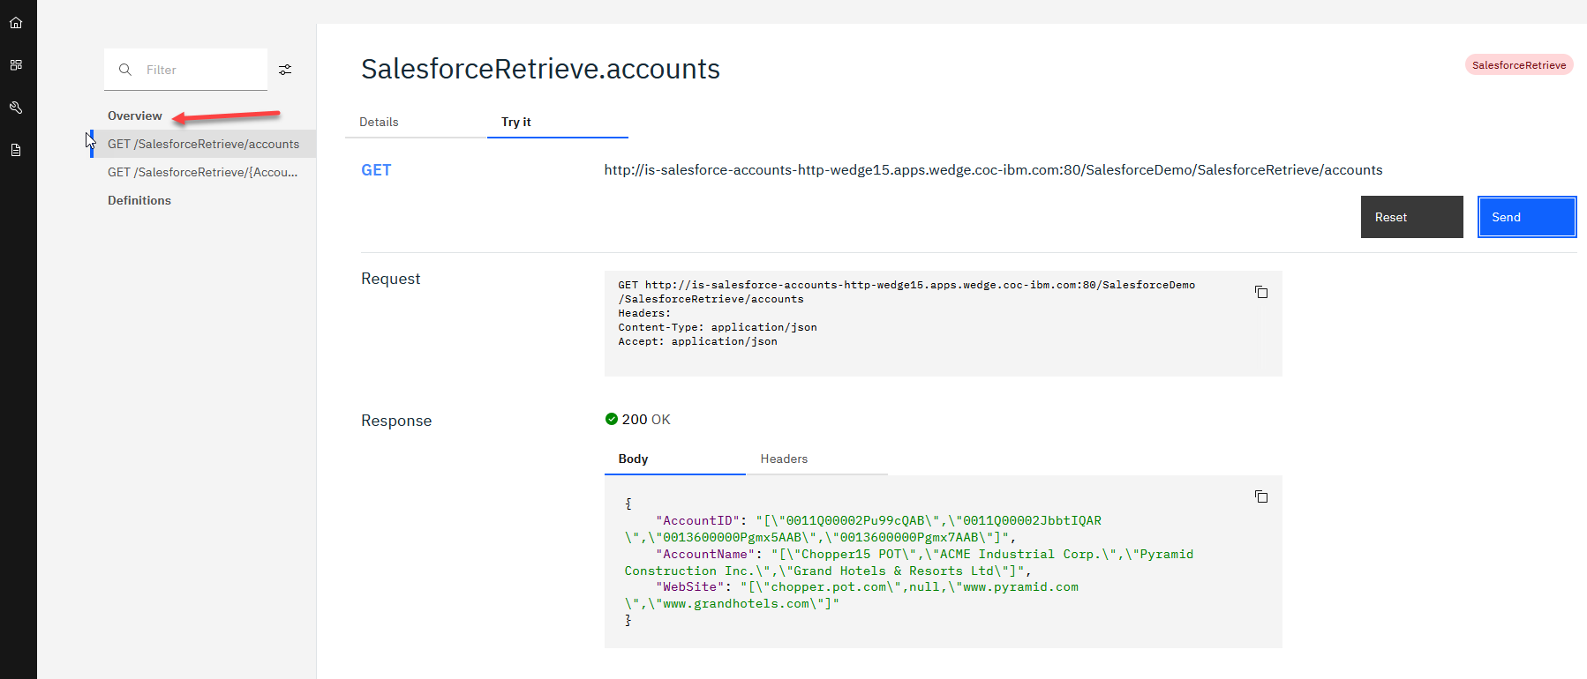Click the SalesforceRetrieve tag badge
The height and width of the screenshot is (679, 1587).
pyautogui.click(x=1518, y=65)
